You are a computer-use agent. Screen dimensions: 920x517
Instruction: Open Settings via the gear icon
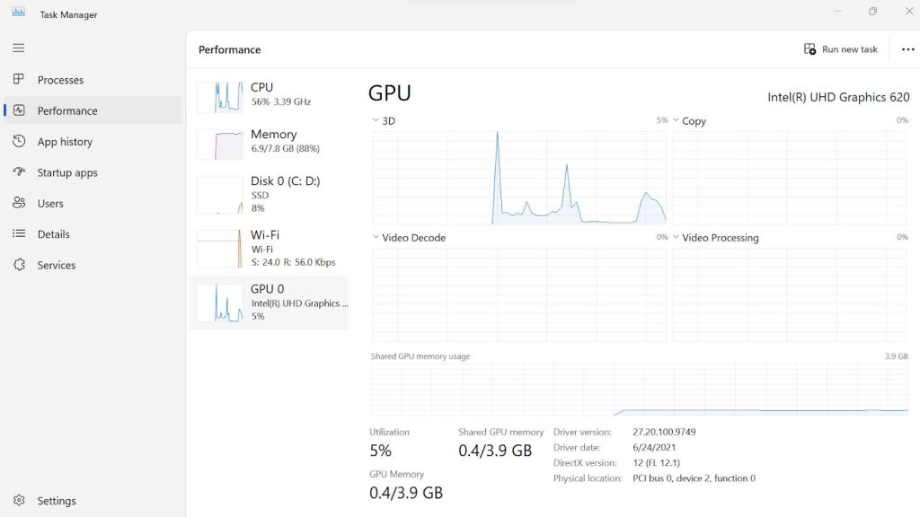[19, 500]
